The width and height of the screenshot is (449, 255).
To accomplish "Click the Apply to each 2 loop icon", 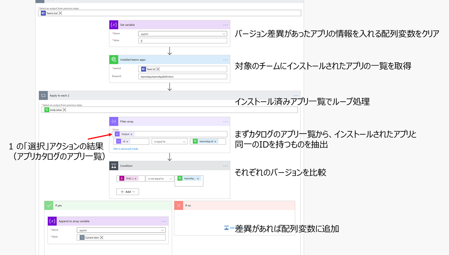I will (x=43, y=95).
